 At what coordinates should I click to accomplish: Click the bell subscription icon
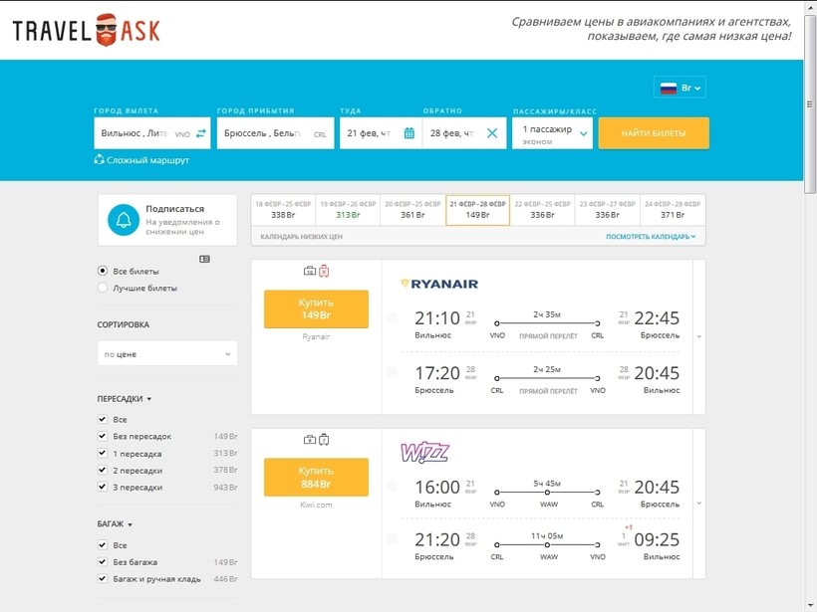pos(124,220)
